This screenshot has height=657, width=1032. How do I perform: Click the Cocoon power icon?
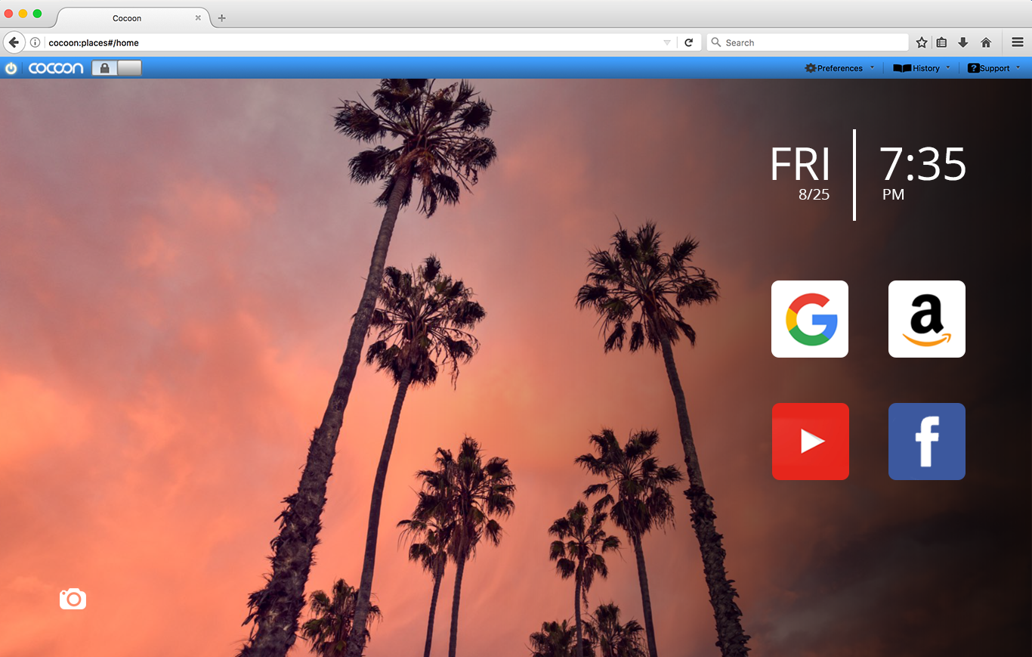pos(11,68)
